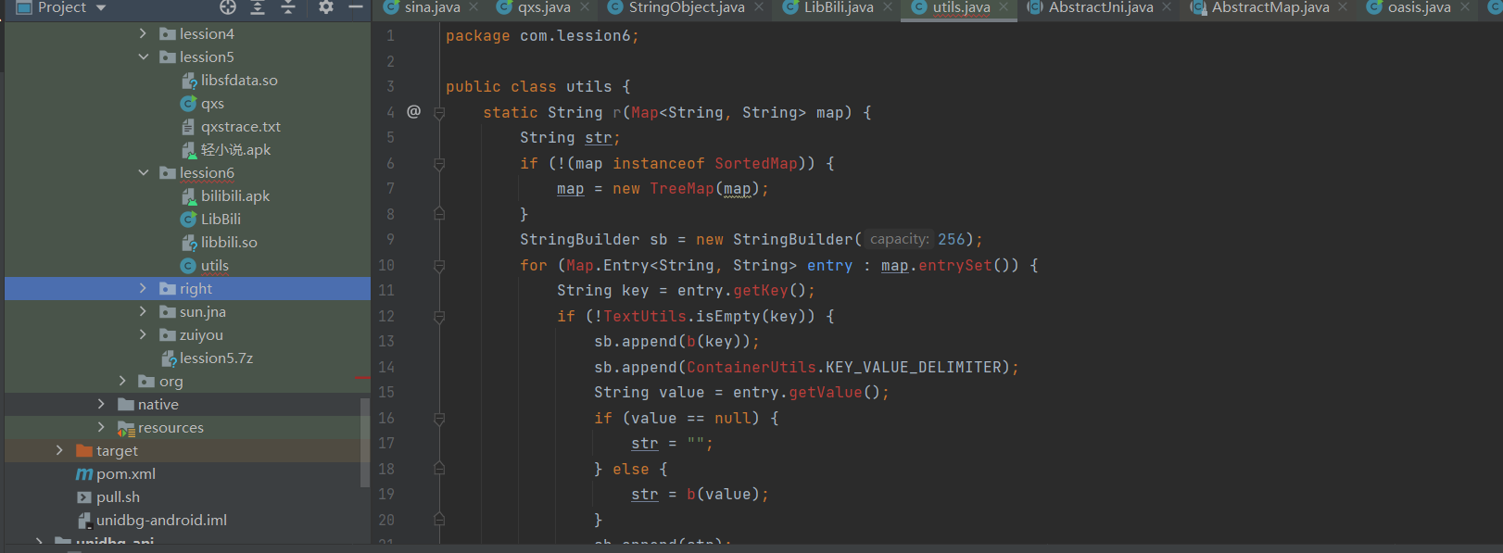Click the TreeMap class reference on line 7
1503x553 pixels.
682,189
